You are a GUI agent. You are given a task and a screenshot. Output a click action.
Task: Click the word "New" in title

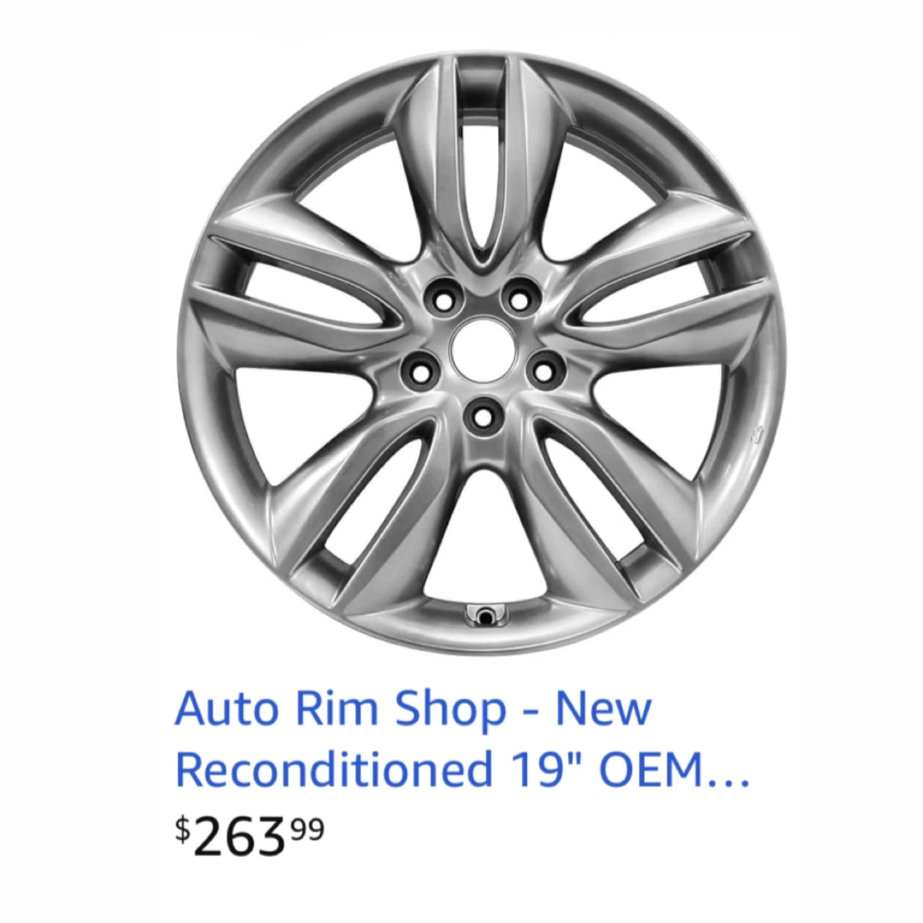pyautogui.click(x=603, y=708)
